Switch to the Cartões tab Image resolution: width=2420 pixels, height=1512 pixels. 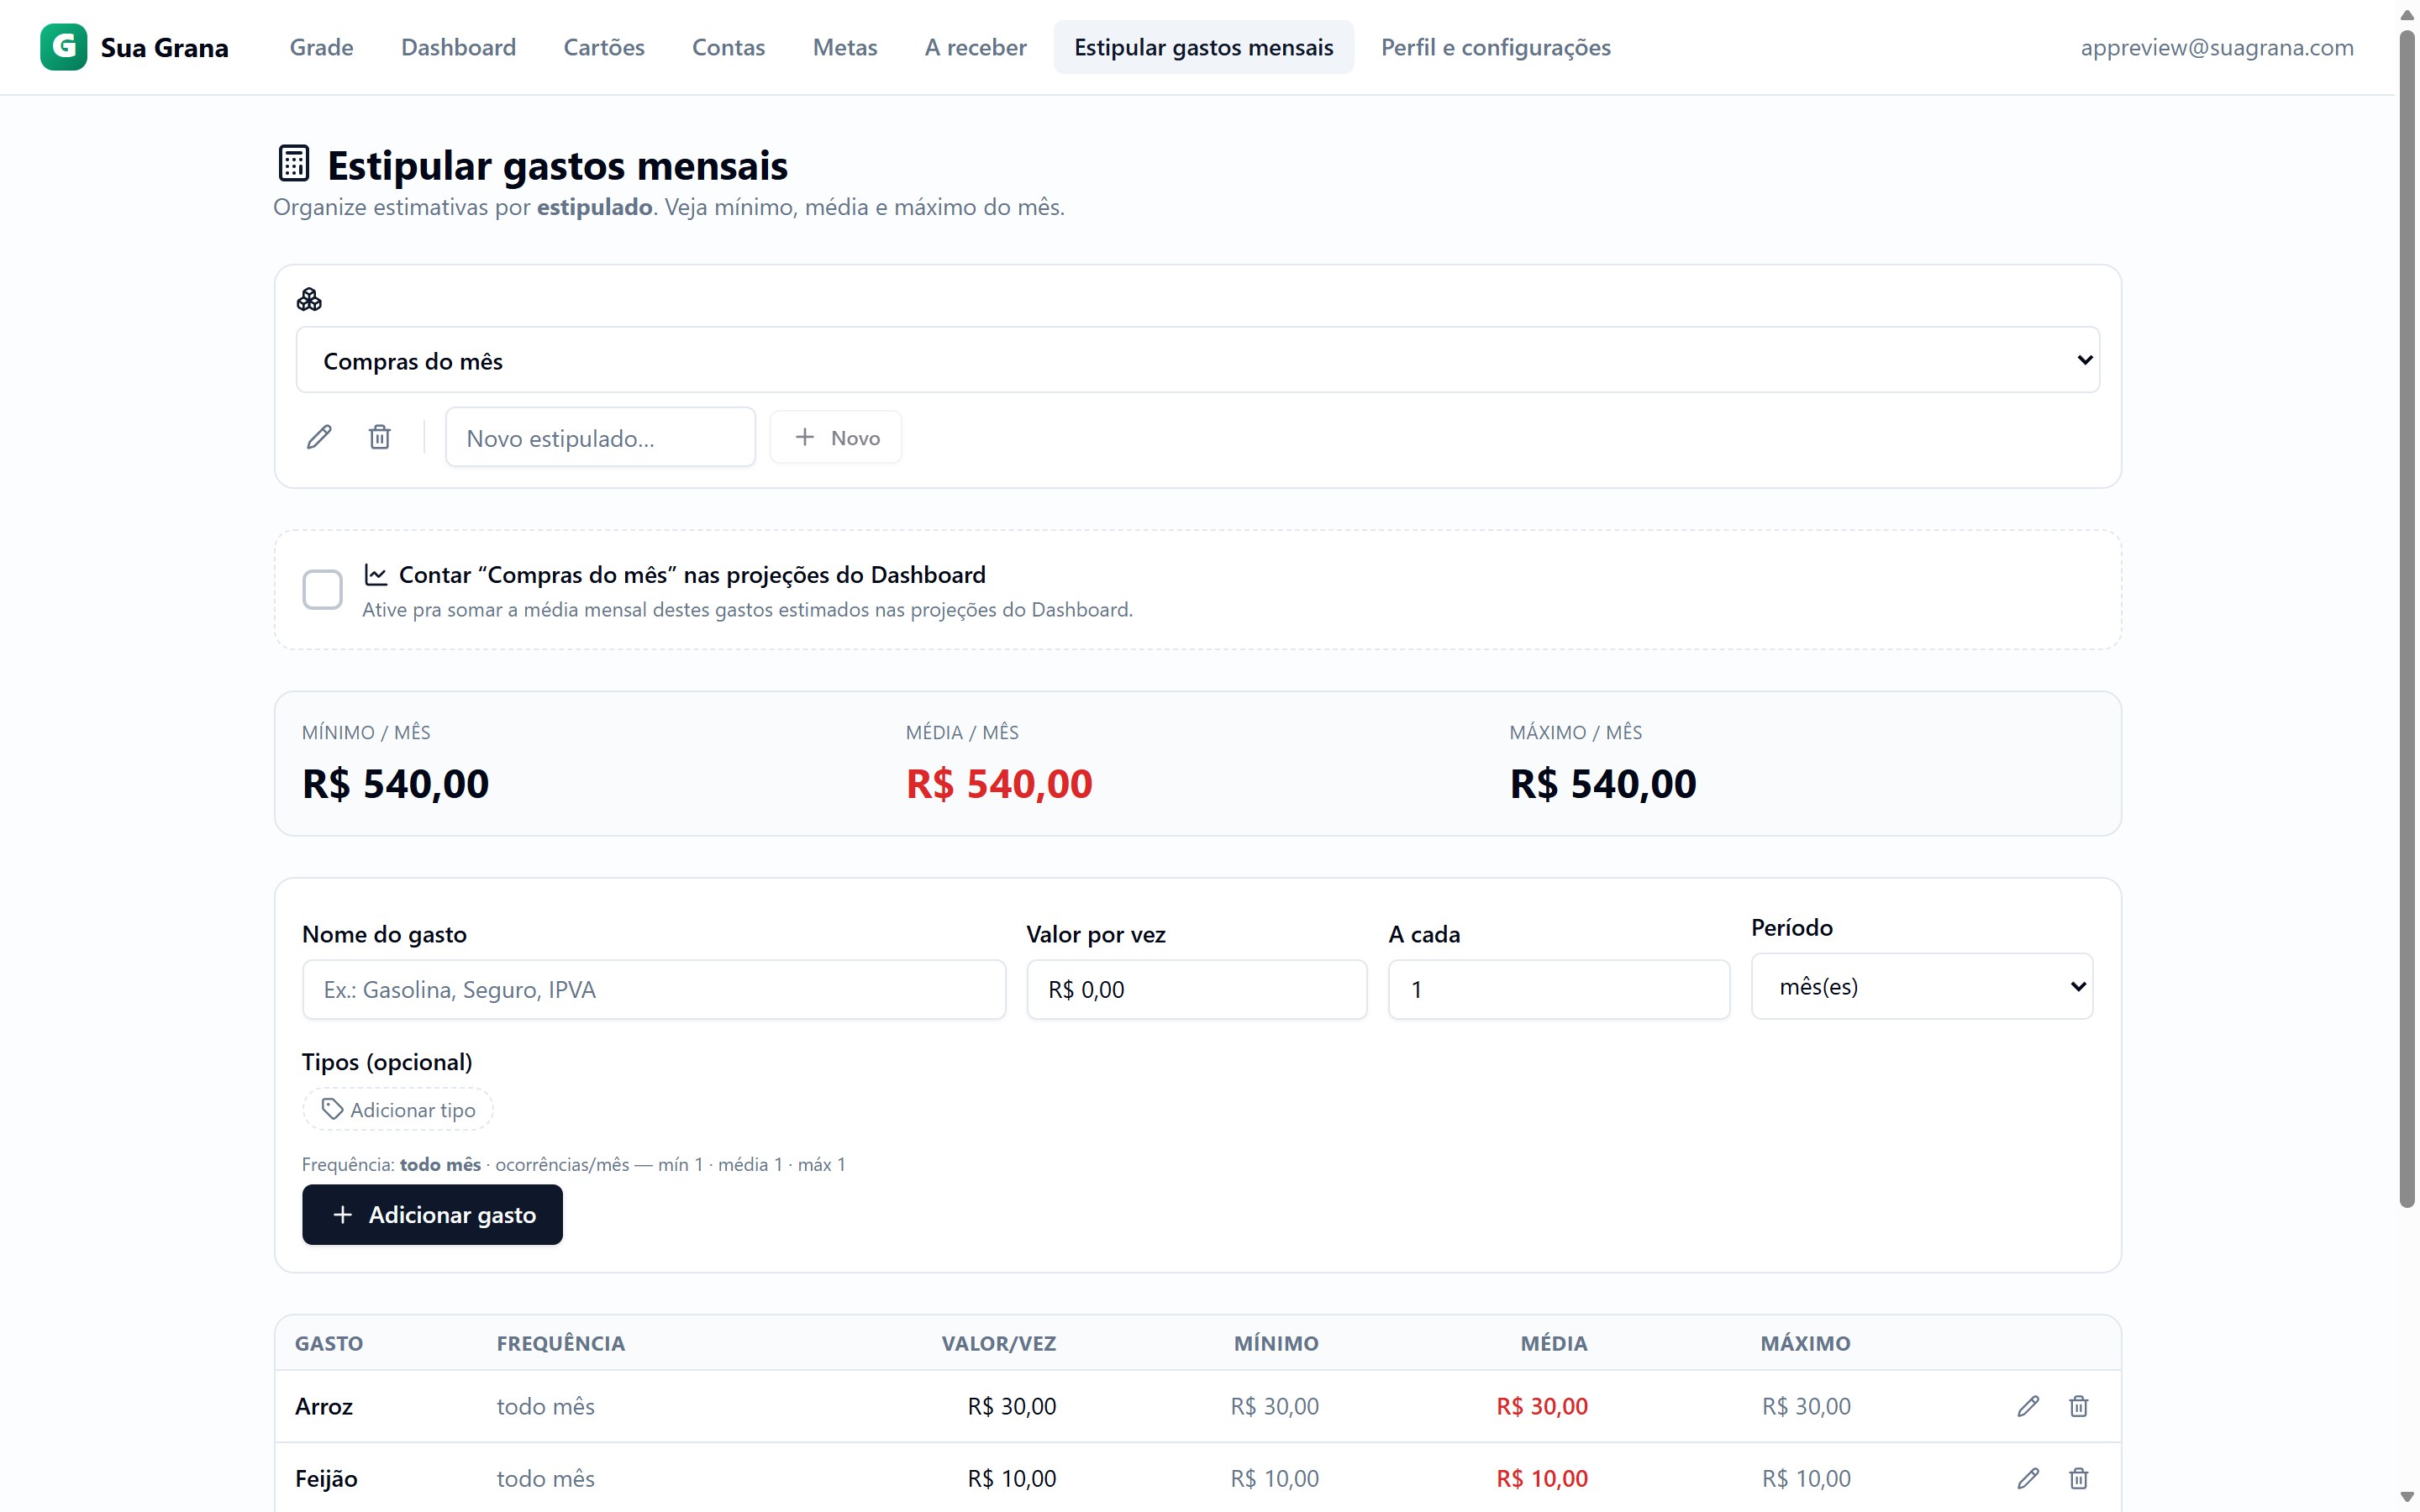point(604,47)
